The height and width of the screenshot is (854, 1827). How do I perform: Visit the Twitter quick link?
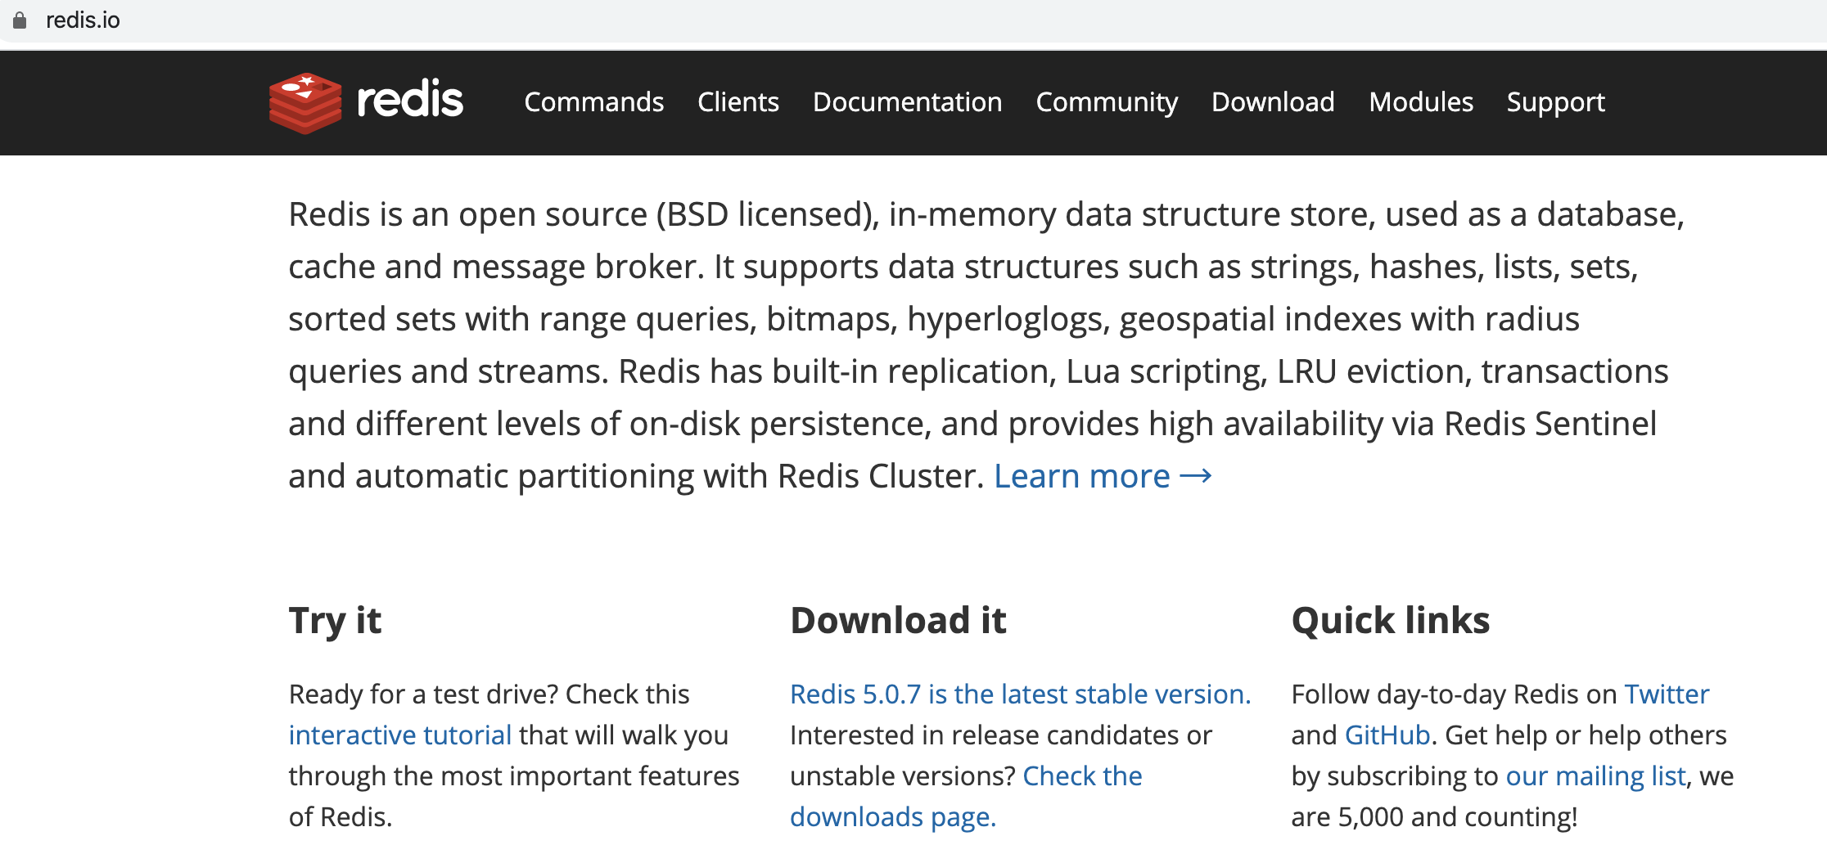(1667, 694)
